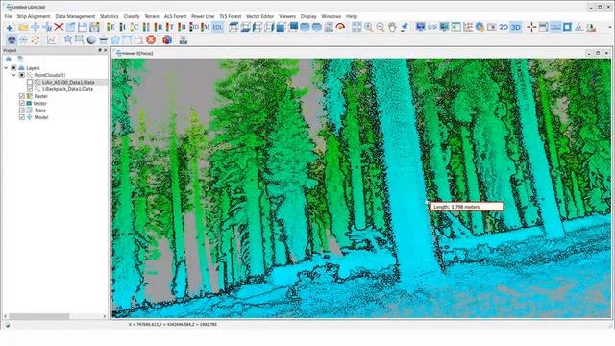Click the red circle X cancel icon

tap(151, 39)
